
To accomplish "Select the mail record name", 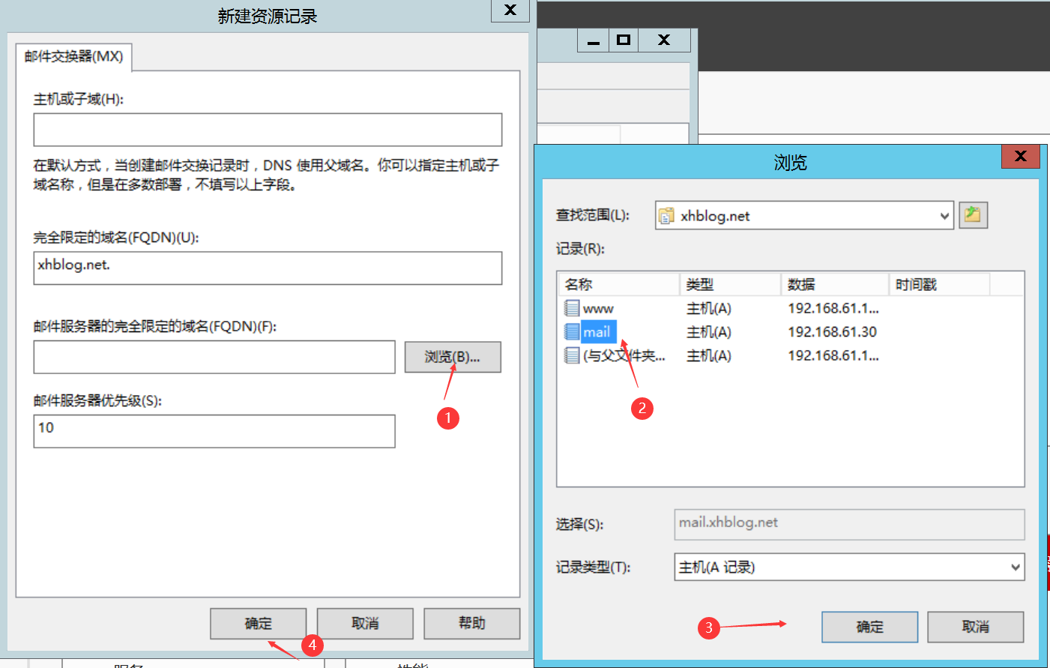I will [597, 332].
